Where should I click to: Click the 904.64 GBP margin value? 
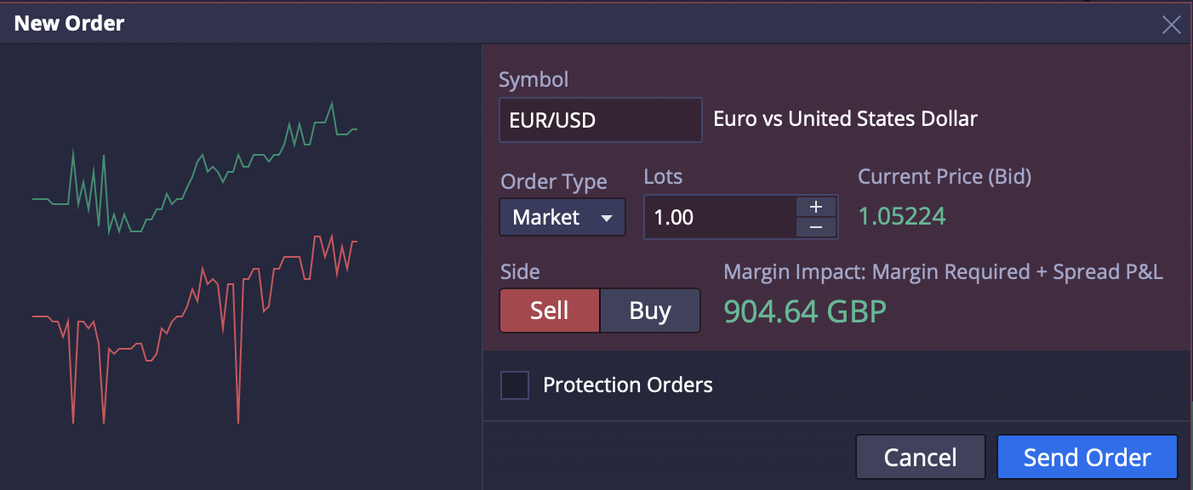(804, 311)
